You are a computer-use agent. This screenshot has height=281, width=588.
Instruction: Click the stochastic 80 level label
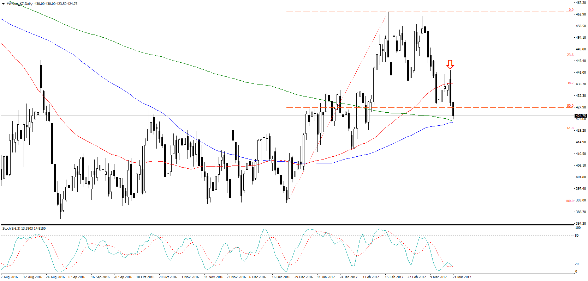tap(577, 236)
